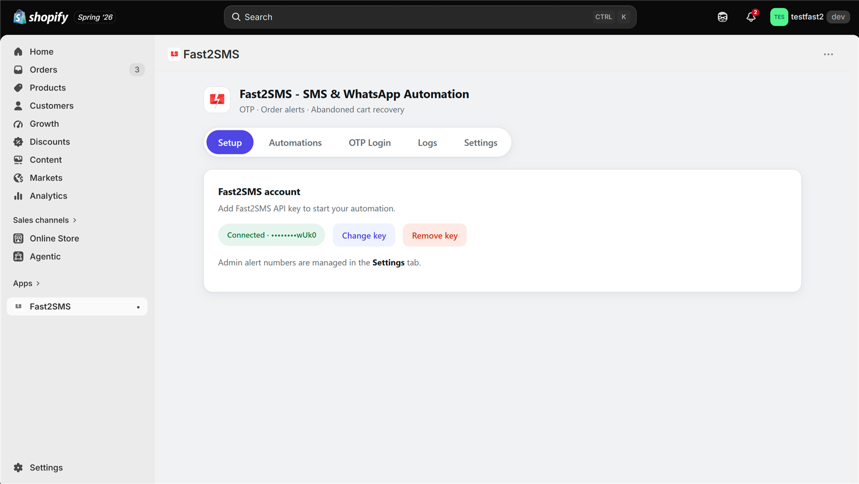The image size is (859, 484).
Task: Click the Remove key button
Action: click(435, 235)
